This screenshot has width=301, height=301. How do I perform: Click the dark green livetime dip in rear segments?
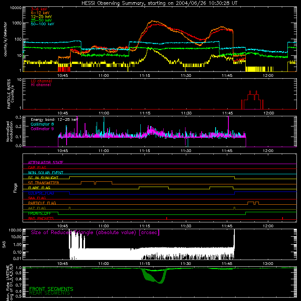coord(154,277)
